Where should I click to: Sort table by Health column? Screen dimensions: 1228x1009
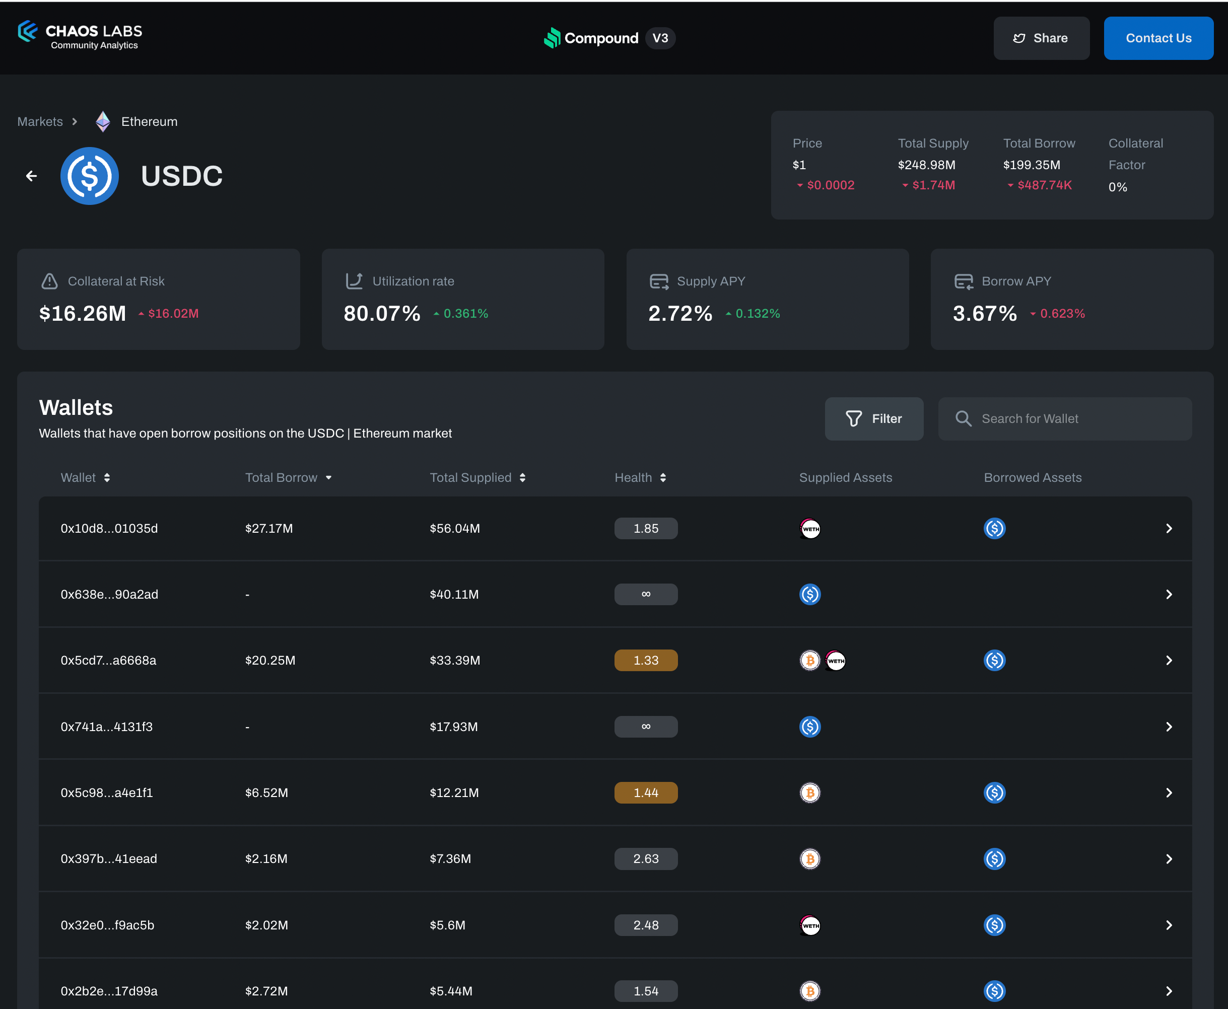663,478
